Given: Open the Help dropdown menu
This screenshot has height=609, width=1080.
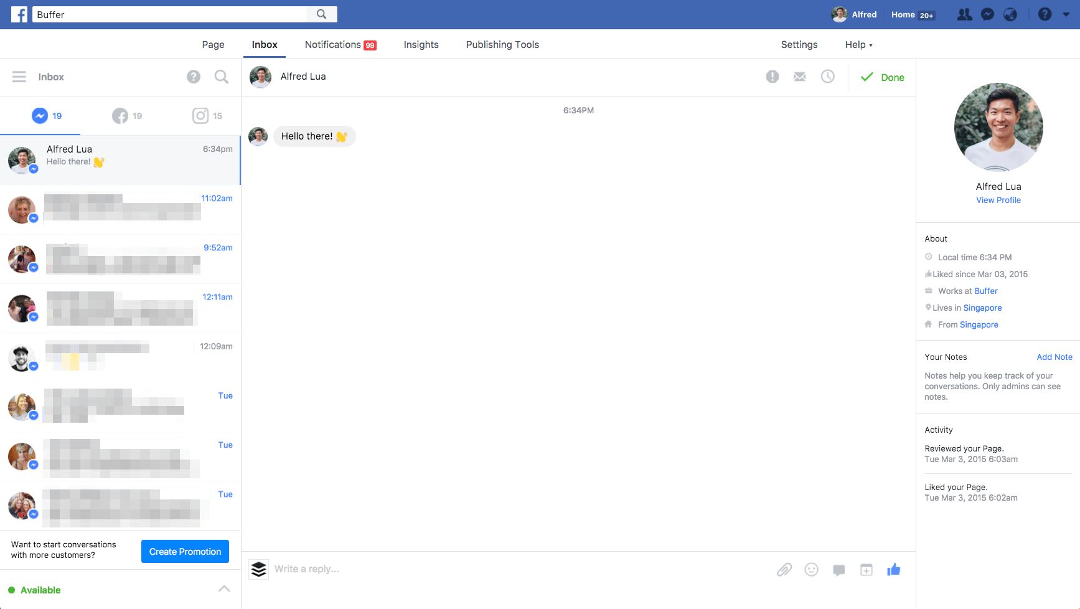Looking at the screenshot, I should pyautogui.click(x=858, y=44).
